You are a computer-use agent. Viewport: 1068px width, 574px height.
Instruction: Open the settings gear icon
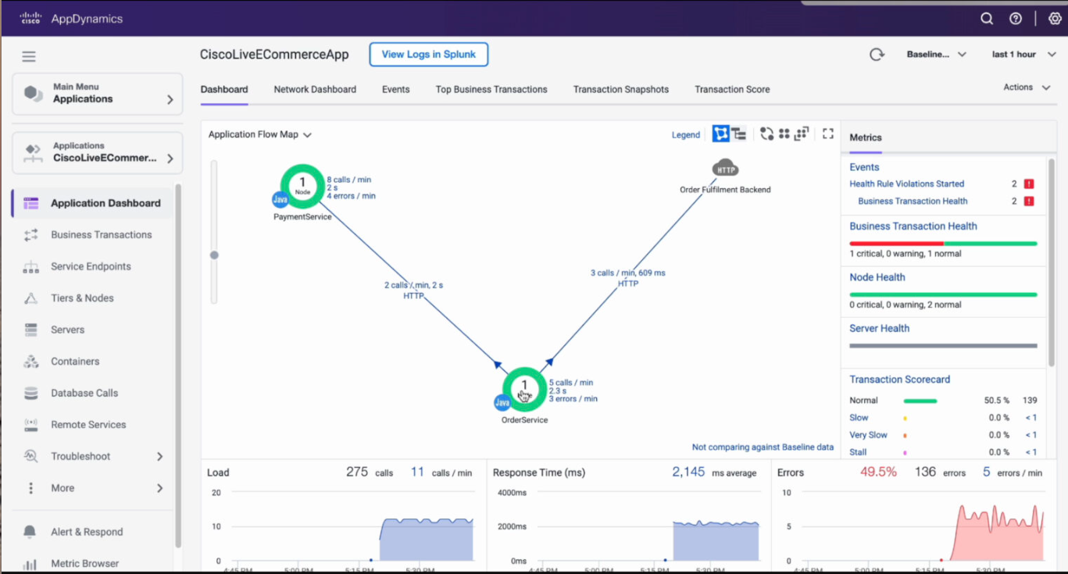pos(1055,19)
